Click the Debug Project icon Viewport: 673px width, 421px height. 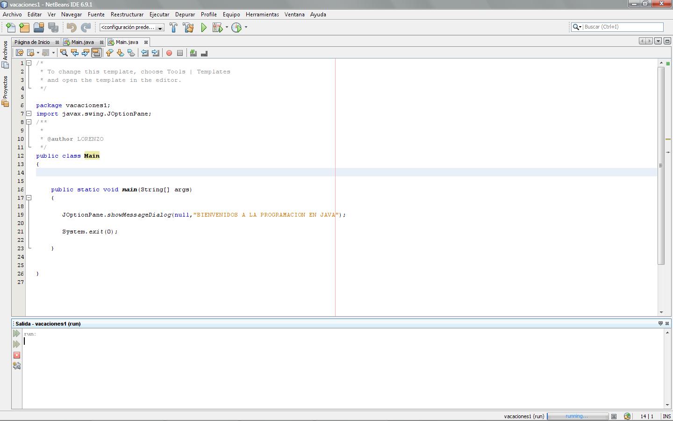click(217, 28)
